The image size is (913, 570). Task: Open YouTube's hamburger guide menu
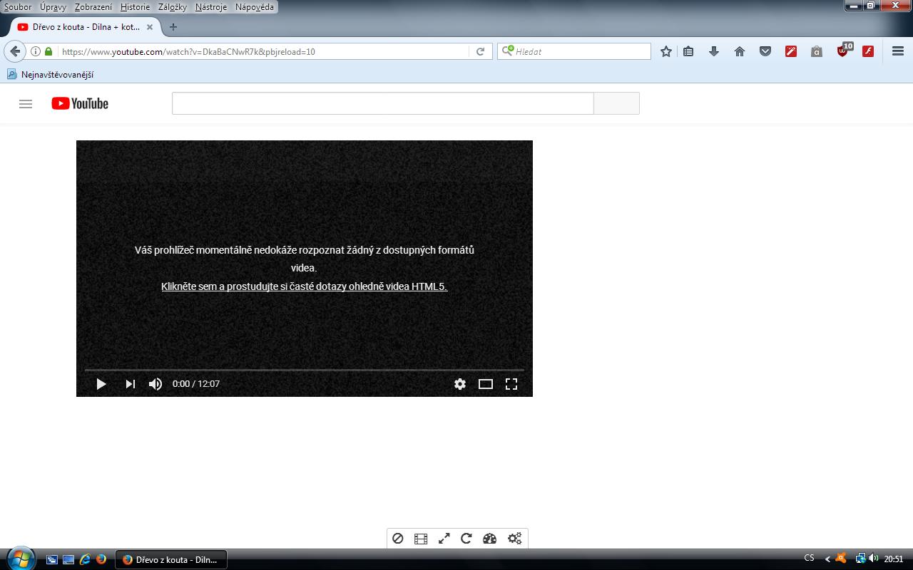point(26,104)
